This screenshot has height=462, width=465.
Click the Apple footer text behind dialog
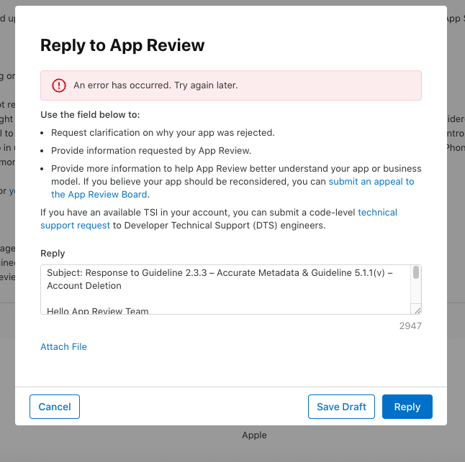point(254,435)
